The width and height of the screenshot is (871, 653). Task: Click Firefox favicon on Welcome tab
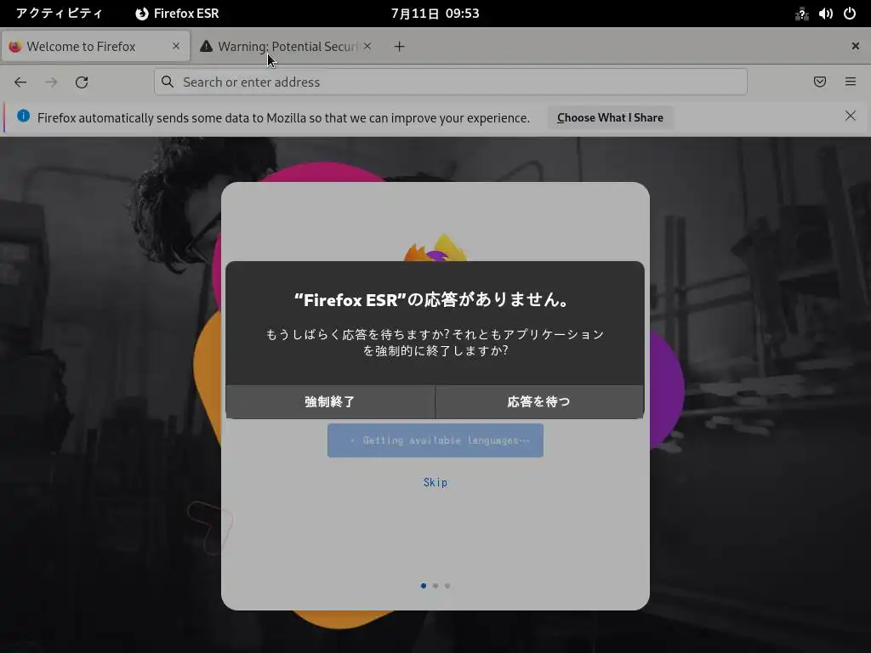pyautogui.click(x=15, y=46)
